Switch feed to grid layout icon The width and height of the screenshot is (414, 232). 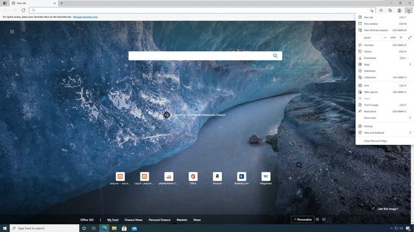318,219
